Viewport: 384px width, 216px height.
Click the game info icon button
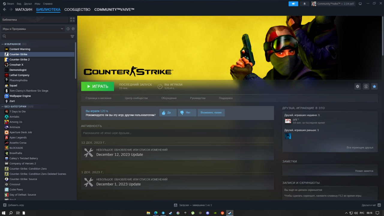tap(366, 86)
